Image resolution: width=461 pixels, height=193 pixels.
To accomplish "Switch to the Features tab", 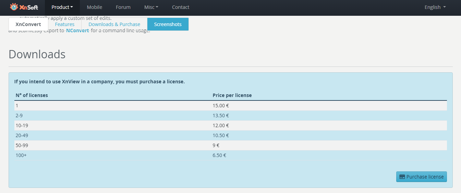I will [x=65, y=24].
